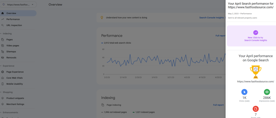Open the Performance full report link
This screenshot has width=276, height=118.
click(220, 36)
